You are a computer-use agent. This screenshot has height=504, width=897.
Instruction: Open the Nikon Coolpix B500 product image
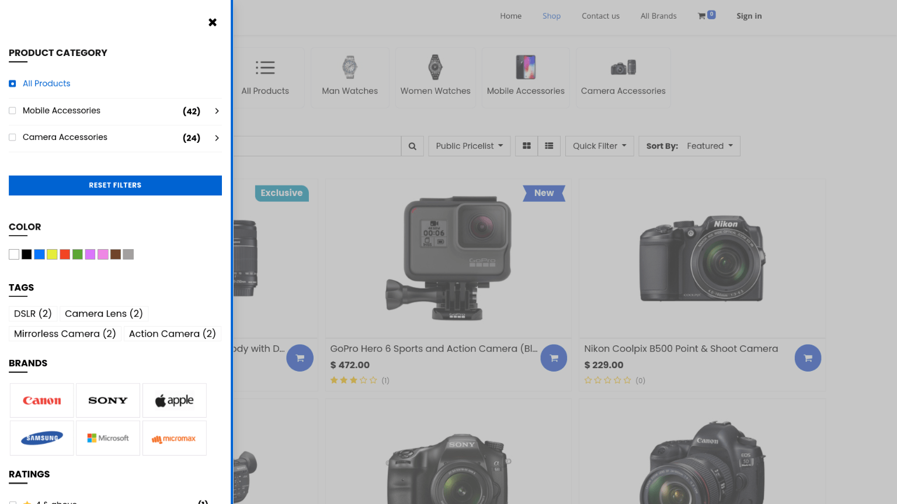pyautogui.click(x=703, y=258)
